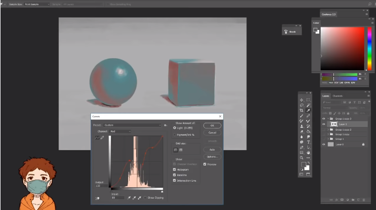Screen dimensions: 376x210
Task: Click the detailed grid size icon
Action: pyautogui.click(x=181, y=150)
